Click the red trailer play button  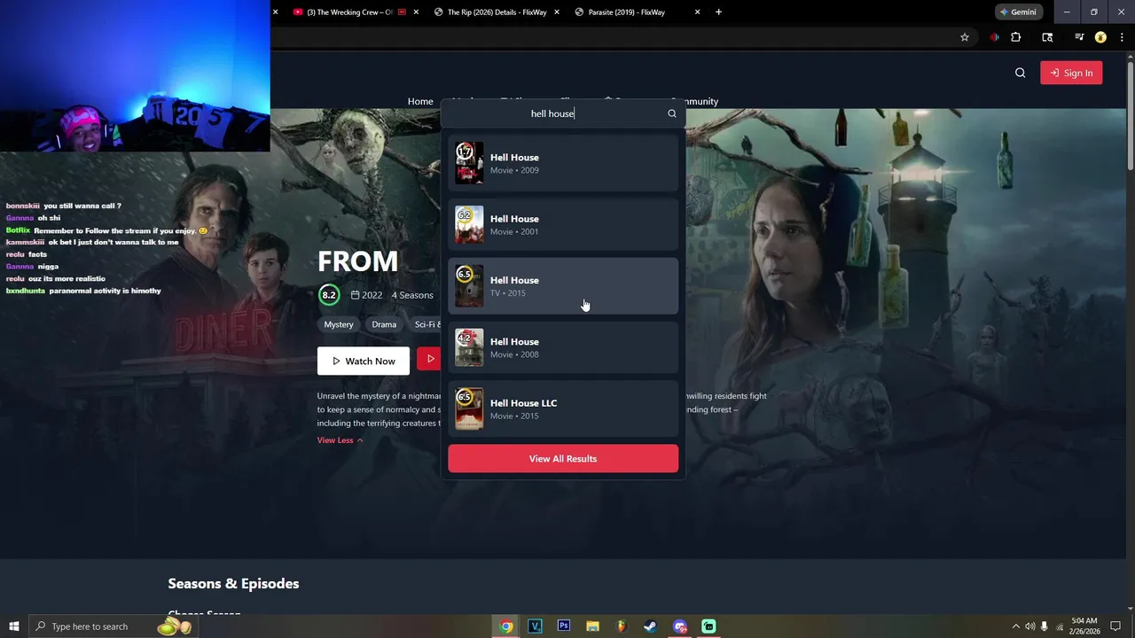[429, 359]
